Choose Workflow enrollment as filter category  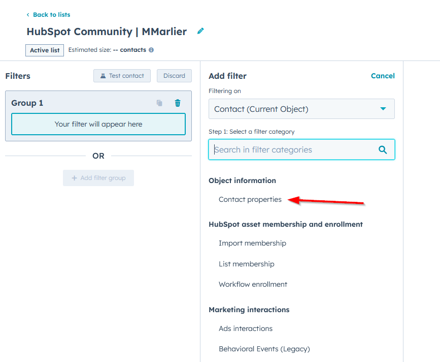click(253, 284)
